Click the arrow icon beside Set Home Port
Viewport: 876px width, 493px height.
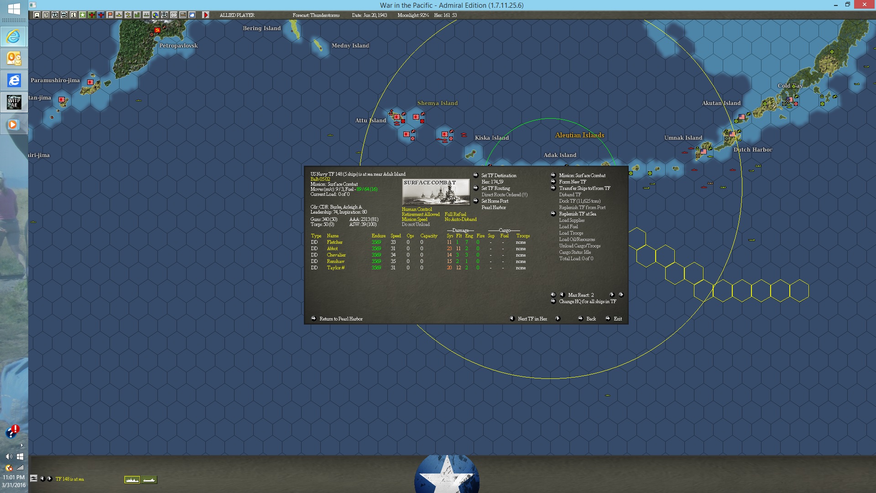point(476,201)
